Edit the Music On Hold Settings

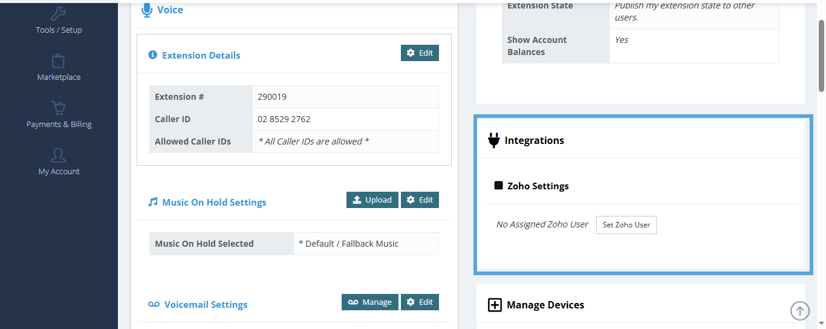420,200
